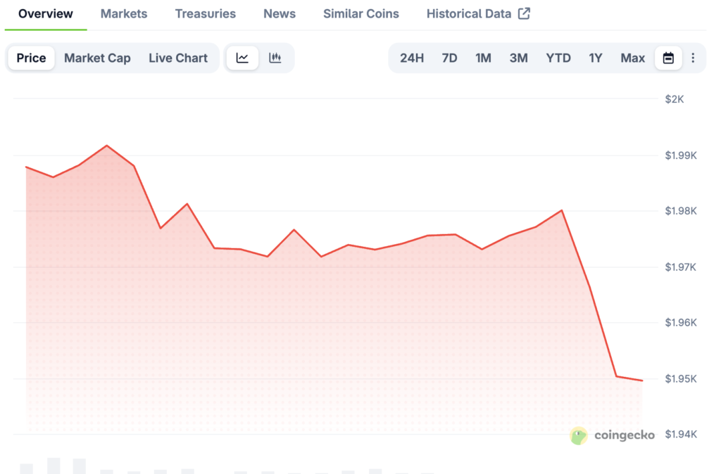
Task: View the Similar Coins tab
Action: pyautogui.click(x=360, y=14)
